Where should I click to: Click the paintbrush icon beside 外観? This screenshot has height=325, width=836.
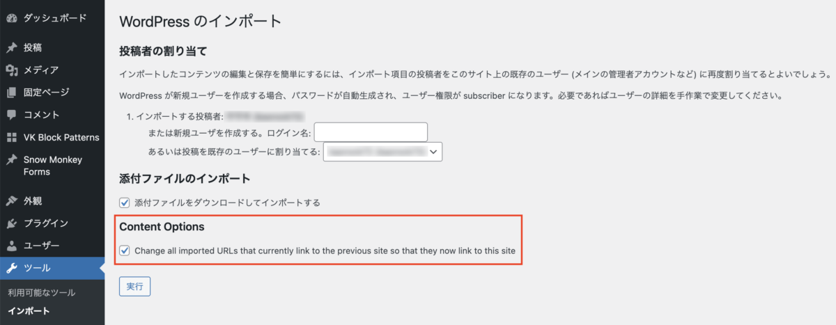pyautogui.click(x=11, y=201)
